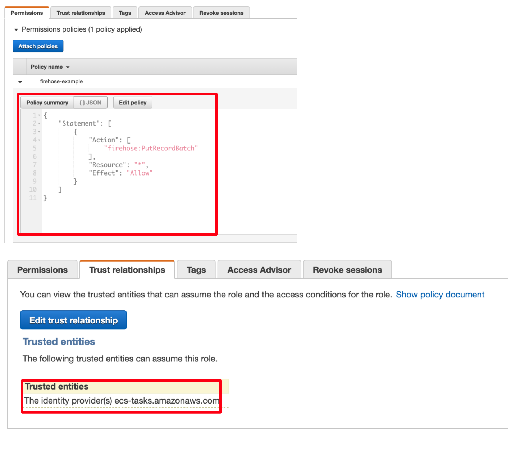Show the Policy summary view

pos(47,102)
